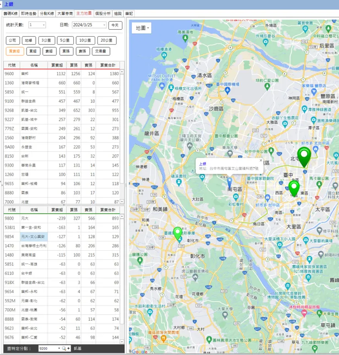
Task: Select the 10公里 radius button
Action: click(85, 40)
